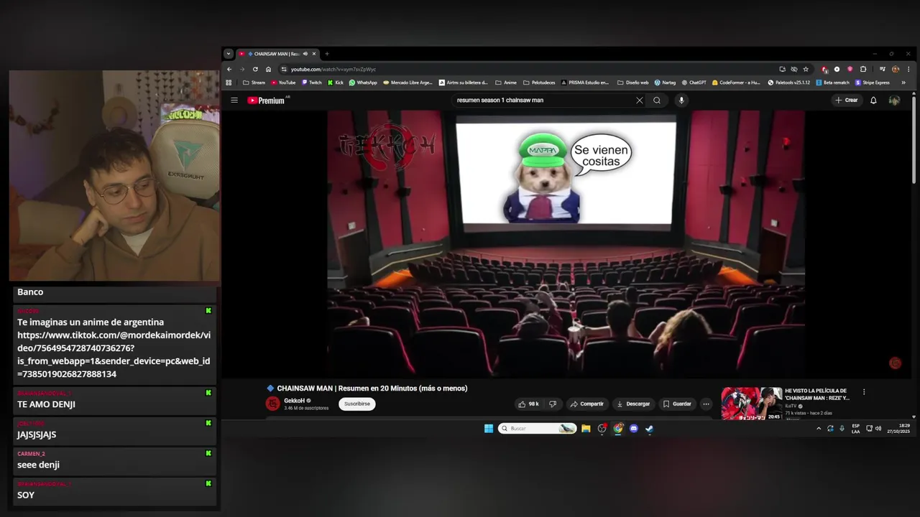Open the CodeFormer bookmark
Viewport: 920px width, 517px height.
coord(736,83)
